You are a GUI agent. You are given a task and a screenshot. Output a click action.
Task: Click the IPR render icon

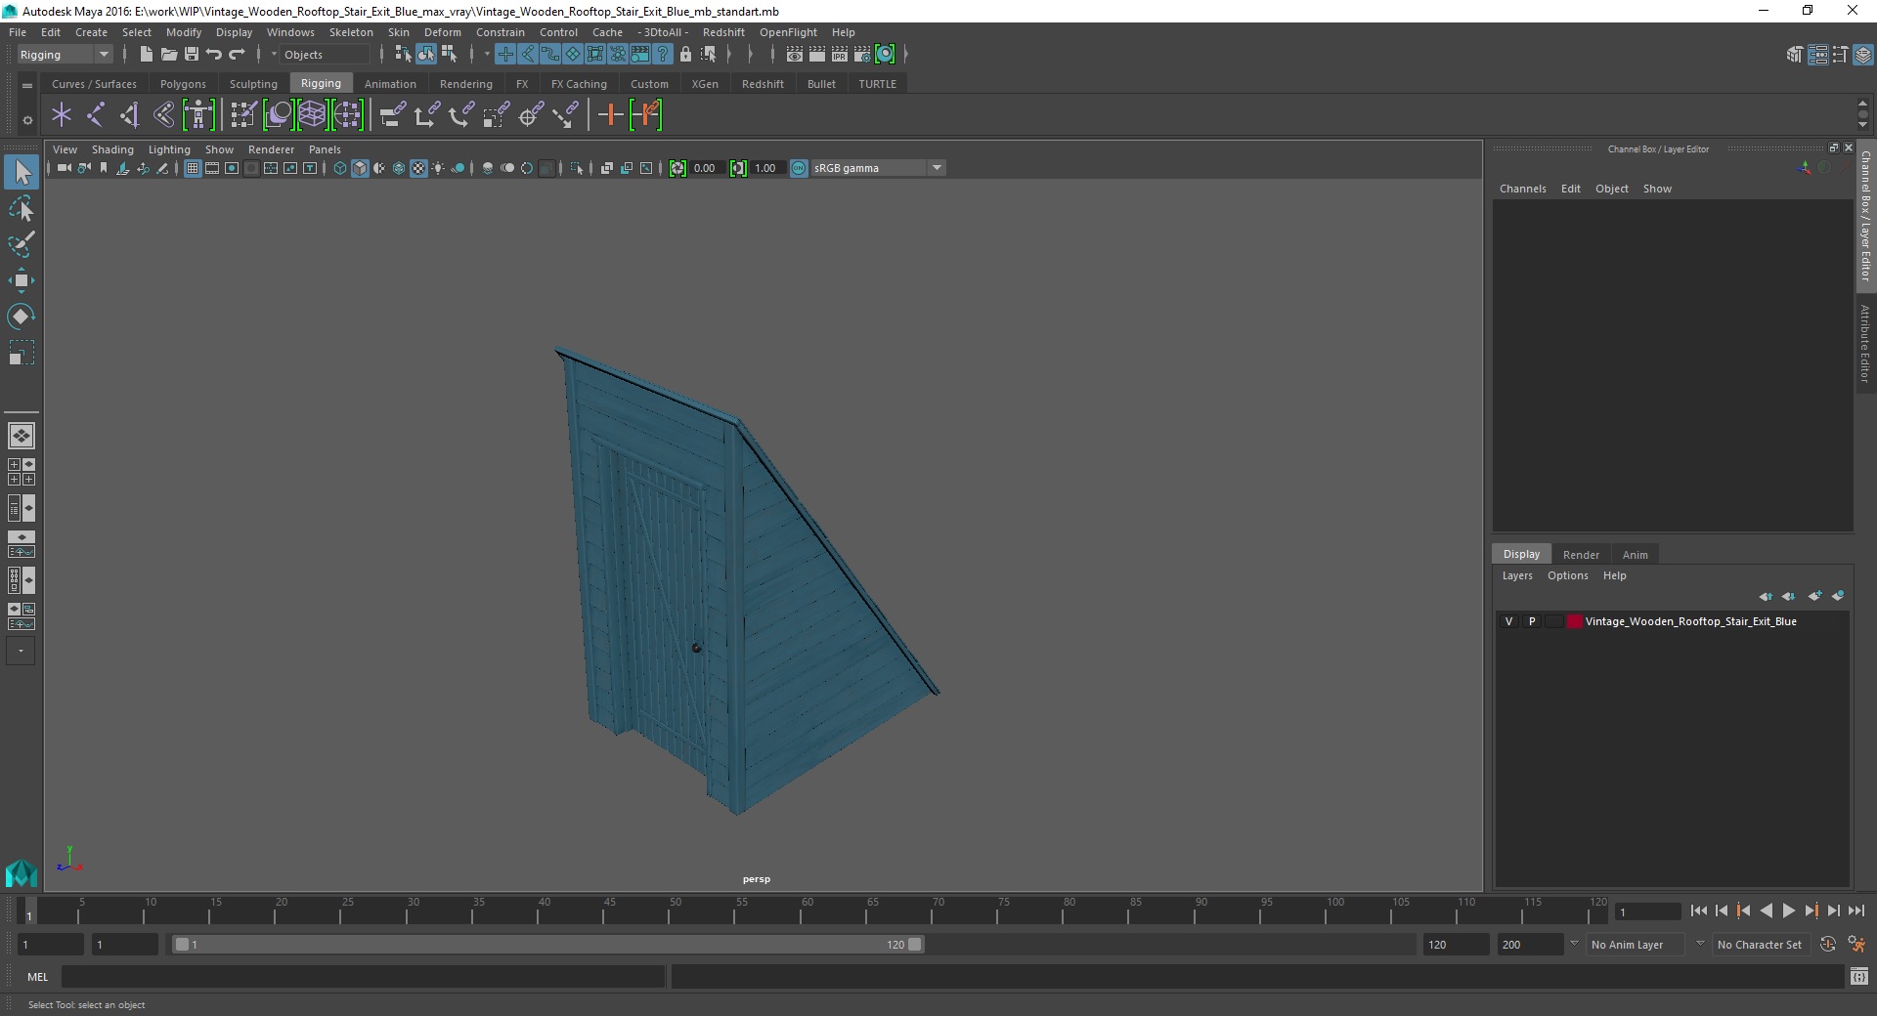[840, 55]
